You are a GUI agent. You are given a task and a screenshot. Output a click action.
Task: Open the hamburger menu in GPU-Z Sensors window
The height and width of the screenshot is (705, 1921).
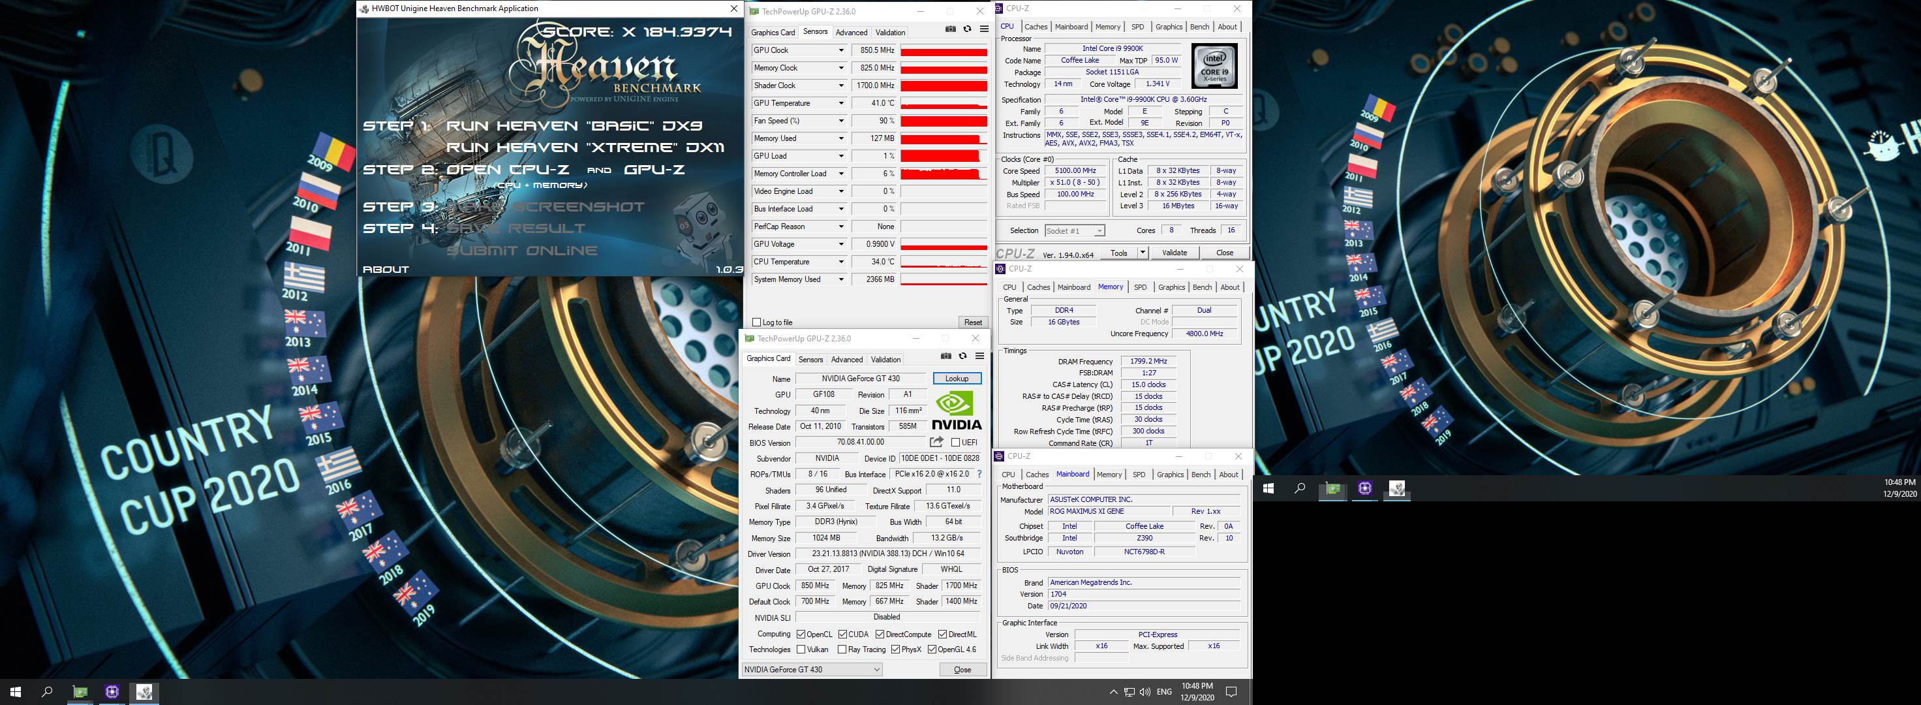coord(983,29)
